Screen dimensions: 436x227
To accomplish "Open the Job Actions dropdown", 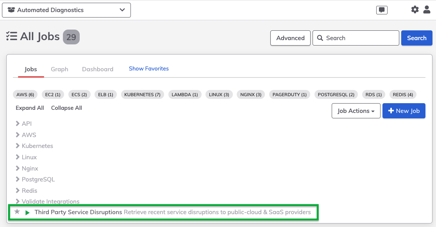I will point(356,111).
